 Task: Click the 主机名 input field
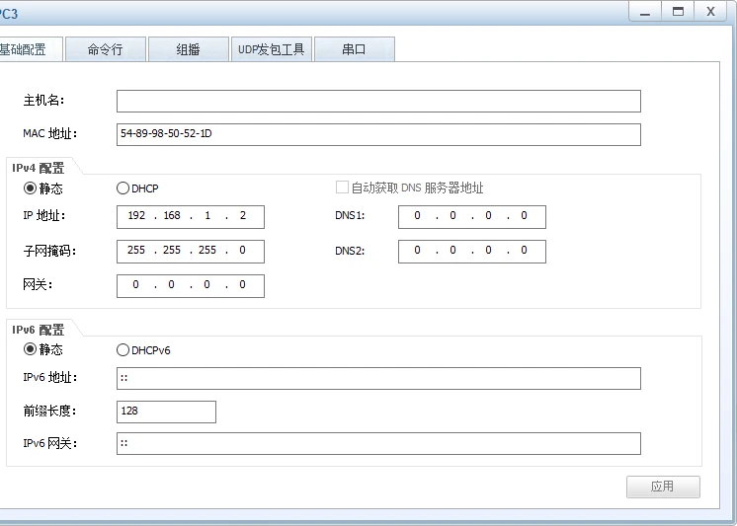pyautogui.click(x=378, y=102)
